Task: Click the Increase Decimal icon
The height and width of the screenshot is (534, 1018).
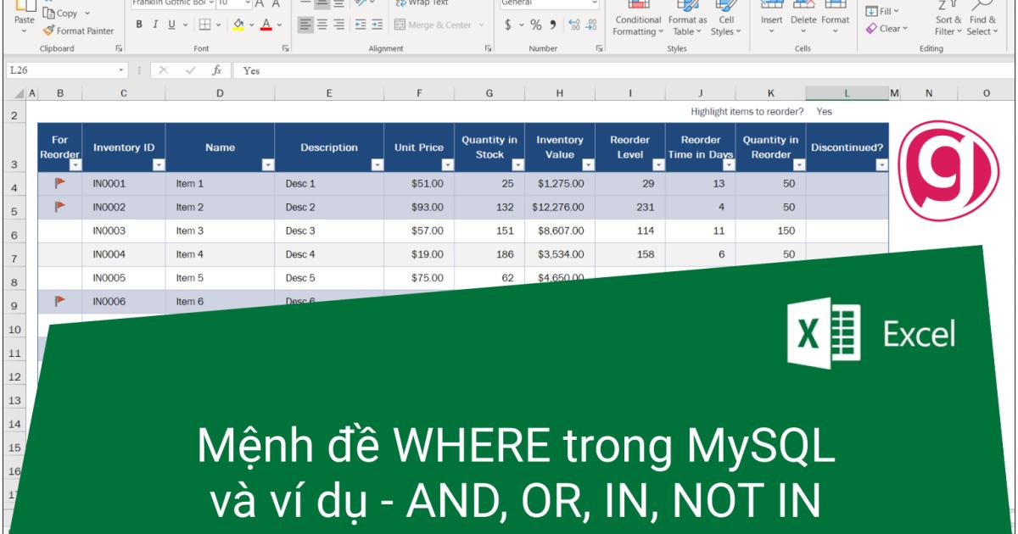Action: point(573,24)
